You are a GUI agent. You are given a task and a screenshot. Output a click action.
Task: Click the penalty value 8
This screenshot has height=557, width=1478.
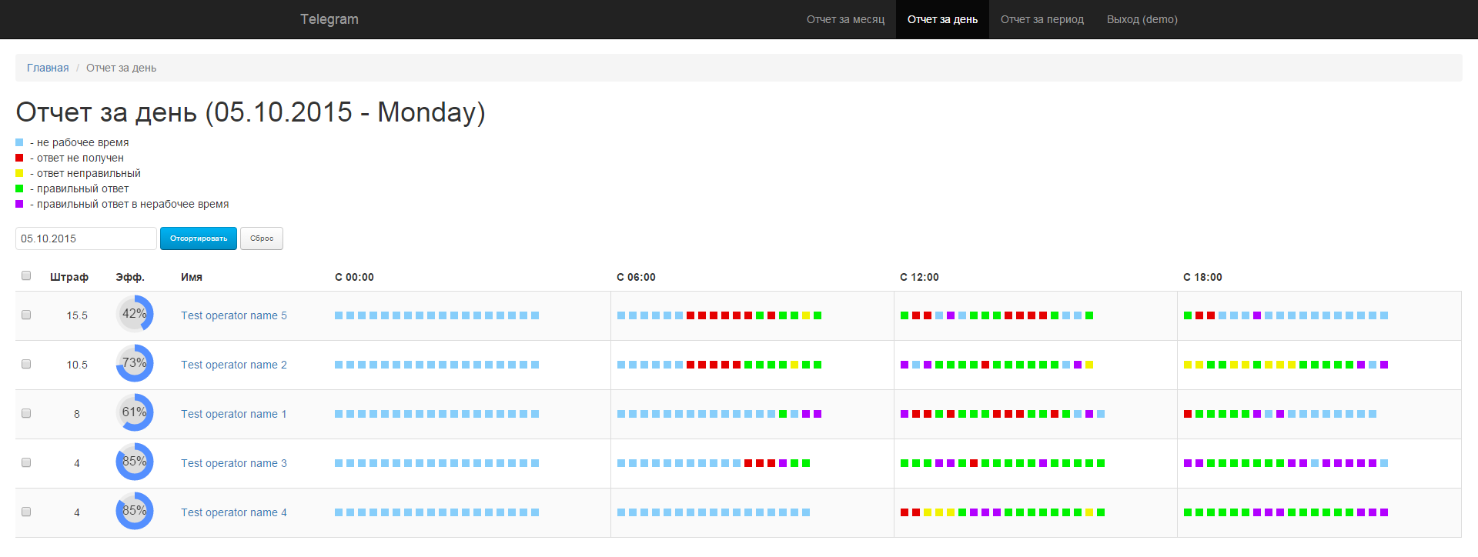click(77, 414)
